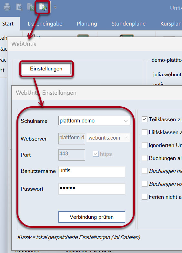
Task: Open the Planung ribbon tab
Action: pos(87,24)
